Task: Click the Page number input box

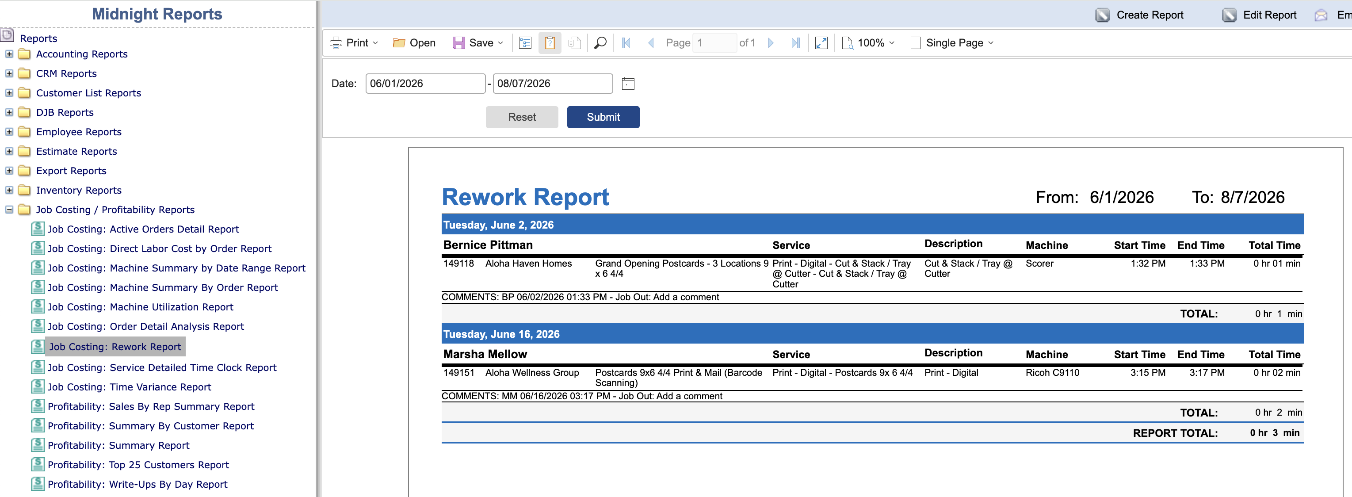Action: click(714, 43)
